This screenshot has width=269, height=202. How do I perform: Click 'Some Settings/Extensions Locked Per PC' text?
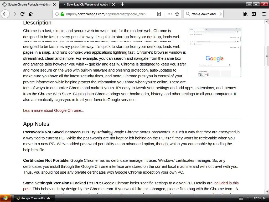click(x=61, y=183)
